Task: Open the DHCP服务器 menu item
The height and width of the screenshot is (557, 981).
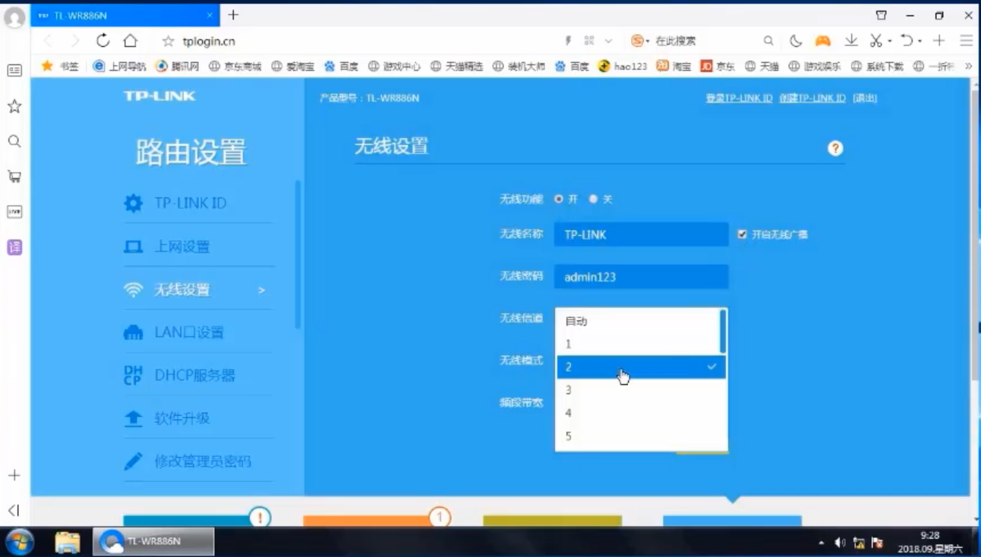Action: [194, 376]
